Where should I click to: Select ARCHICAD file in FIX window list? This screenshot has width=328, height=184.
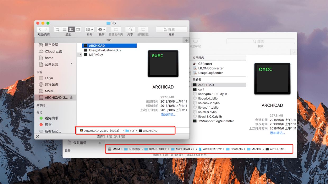click(109, 46)
